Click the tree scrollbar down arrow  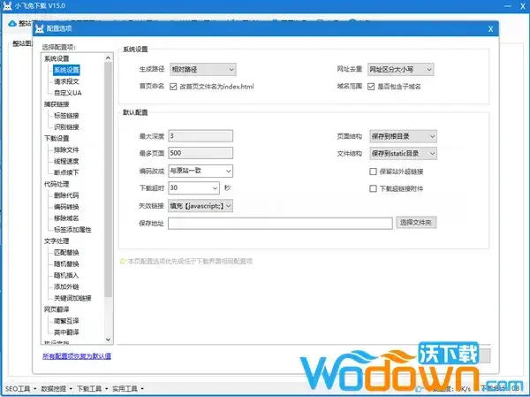click(x=108, y=340)
